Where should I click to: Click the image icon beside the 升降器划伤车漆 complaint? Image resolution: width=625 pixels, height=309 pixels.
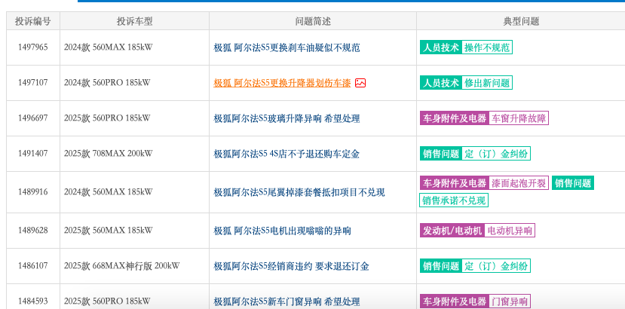click(x=360, y=83)
